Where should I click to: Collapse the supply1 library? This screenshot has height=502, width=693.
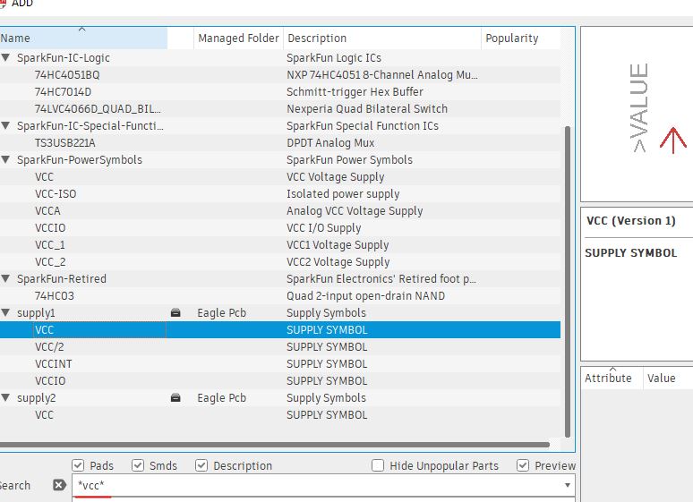pyautogui.click(x=5, y=312)
